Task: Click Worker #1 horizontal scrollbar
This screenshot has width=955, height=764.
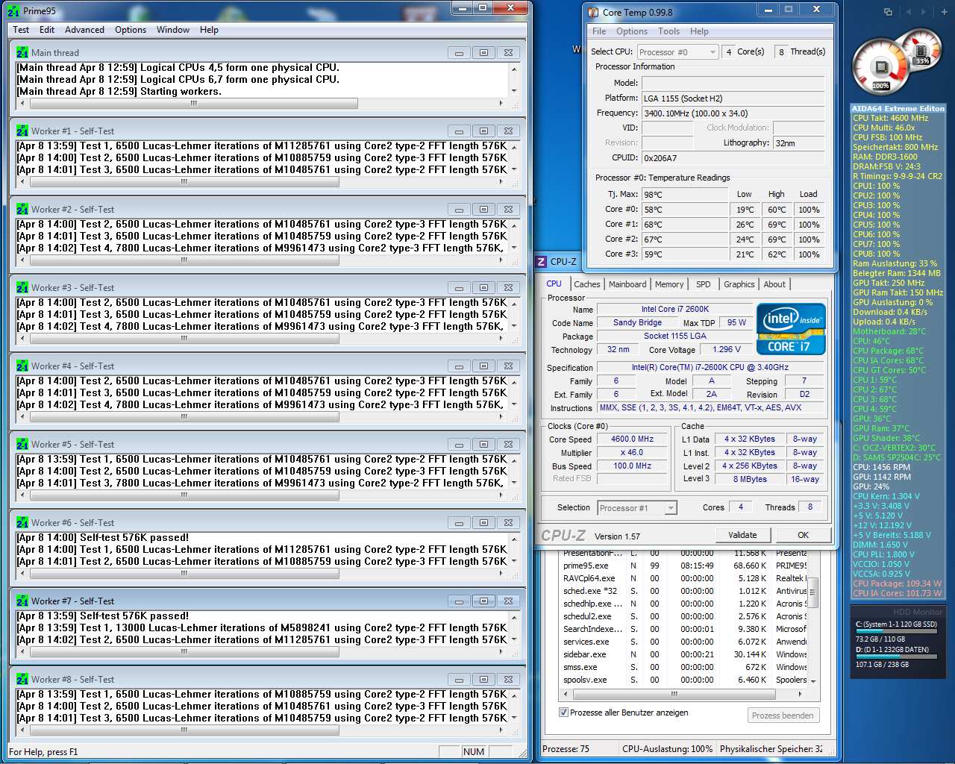Action: click(x=260, y=181)
